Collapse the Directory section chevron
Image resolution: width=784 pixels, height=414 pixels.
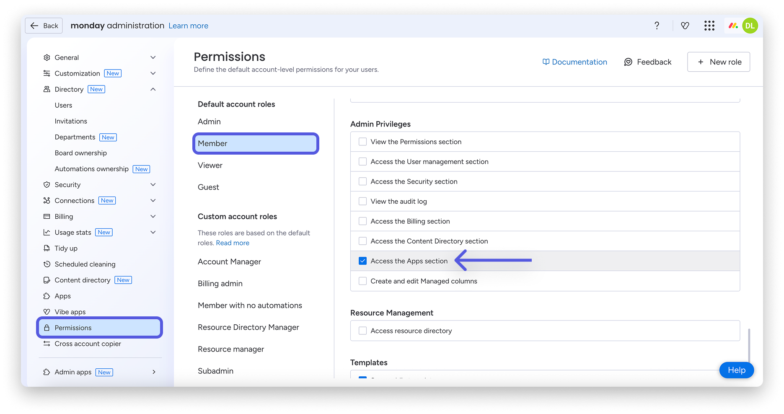(x=153, y=89)
